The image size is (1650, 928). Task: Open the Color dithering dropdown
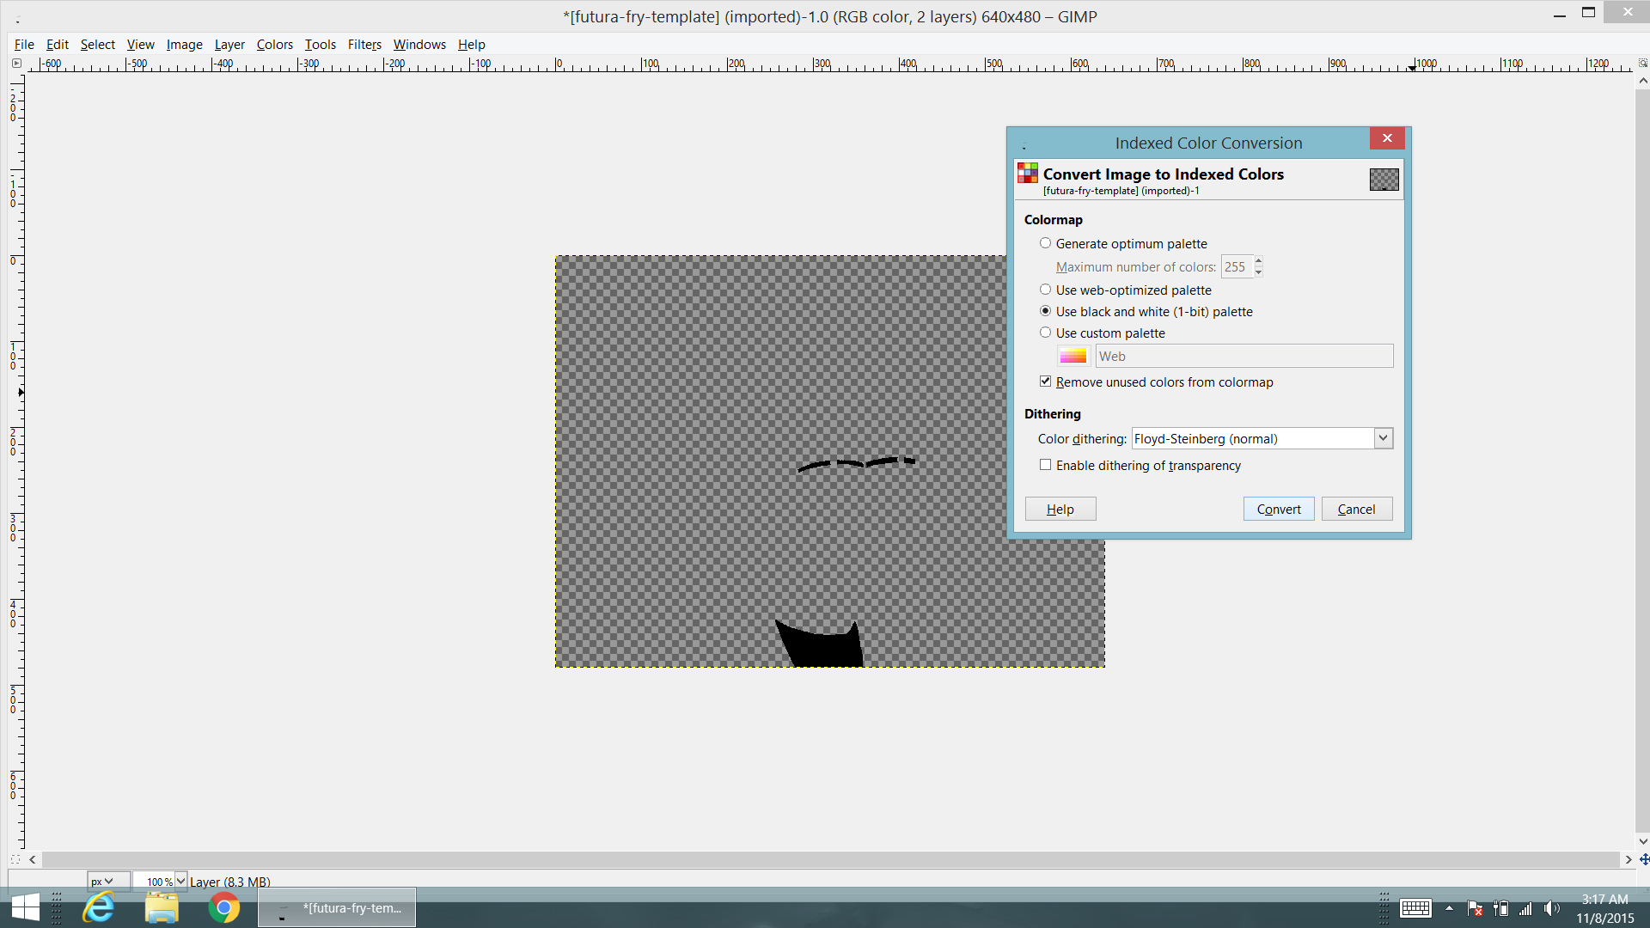click(x=1262, y=438)
